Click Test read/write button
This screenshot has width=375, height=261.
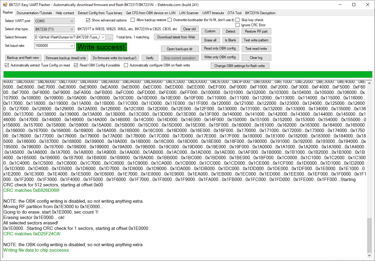click(x=256, y=49)
